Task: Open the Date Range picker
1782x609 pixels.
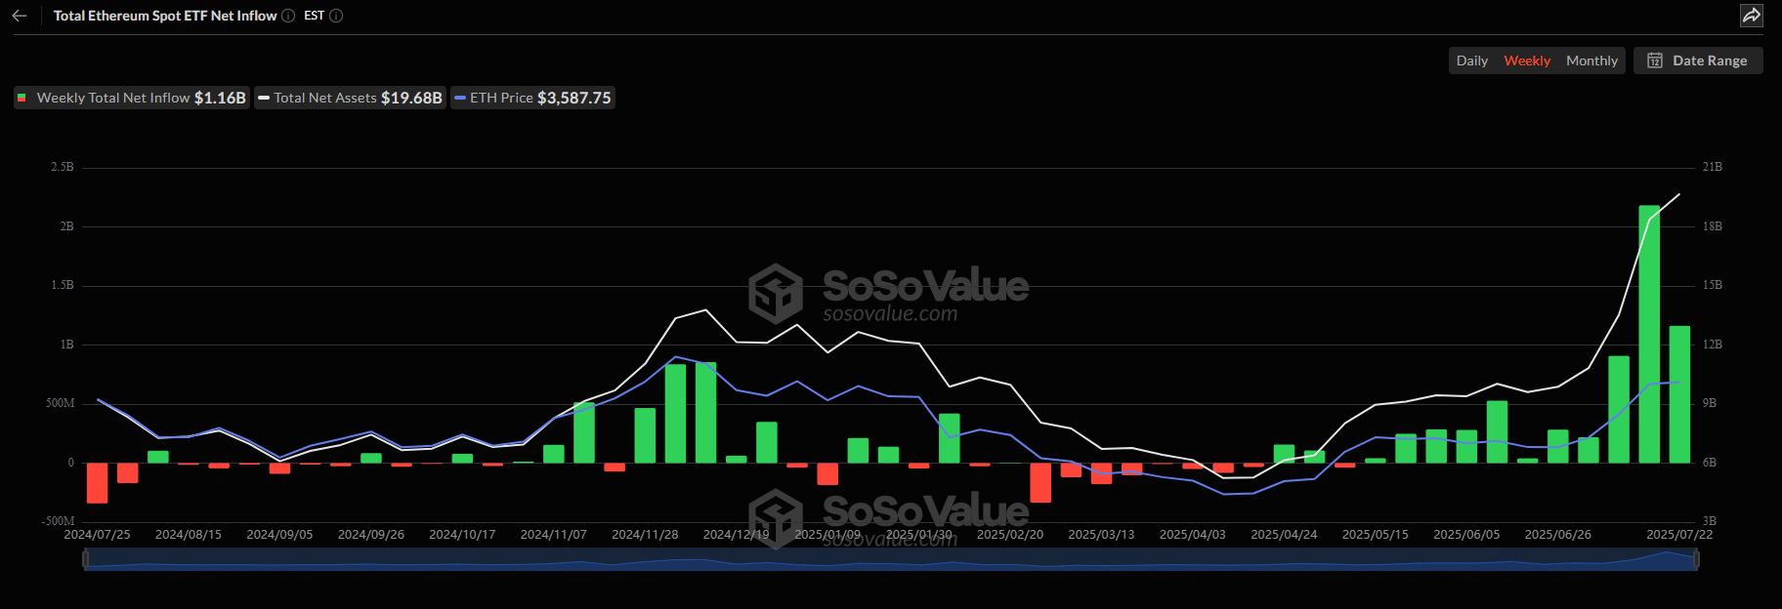Action: (x=1698, y=61)
